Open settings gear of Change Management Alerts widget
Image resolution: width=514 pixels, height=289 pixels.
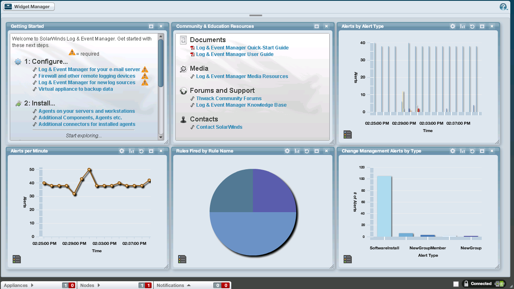(452, 151)
